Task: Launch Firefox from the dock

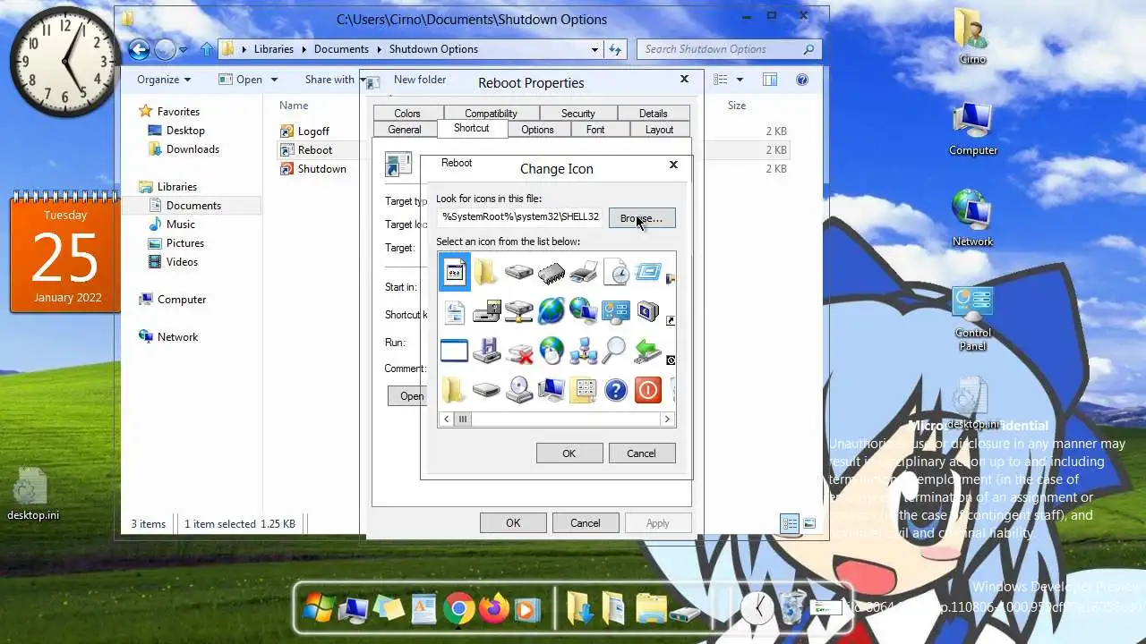Action: [493, 609]
